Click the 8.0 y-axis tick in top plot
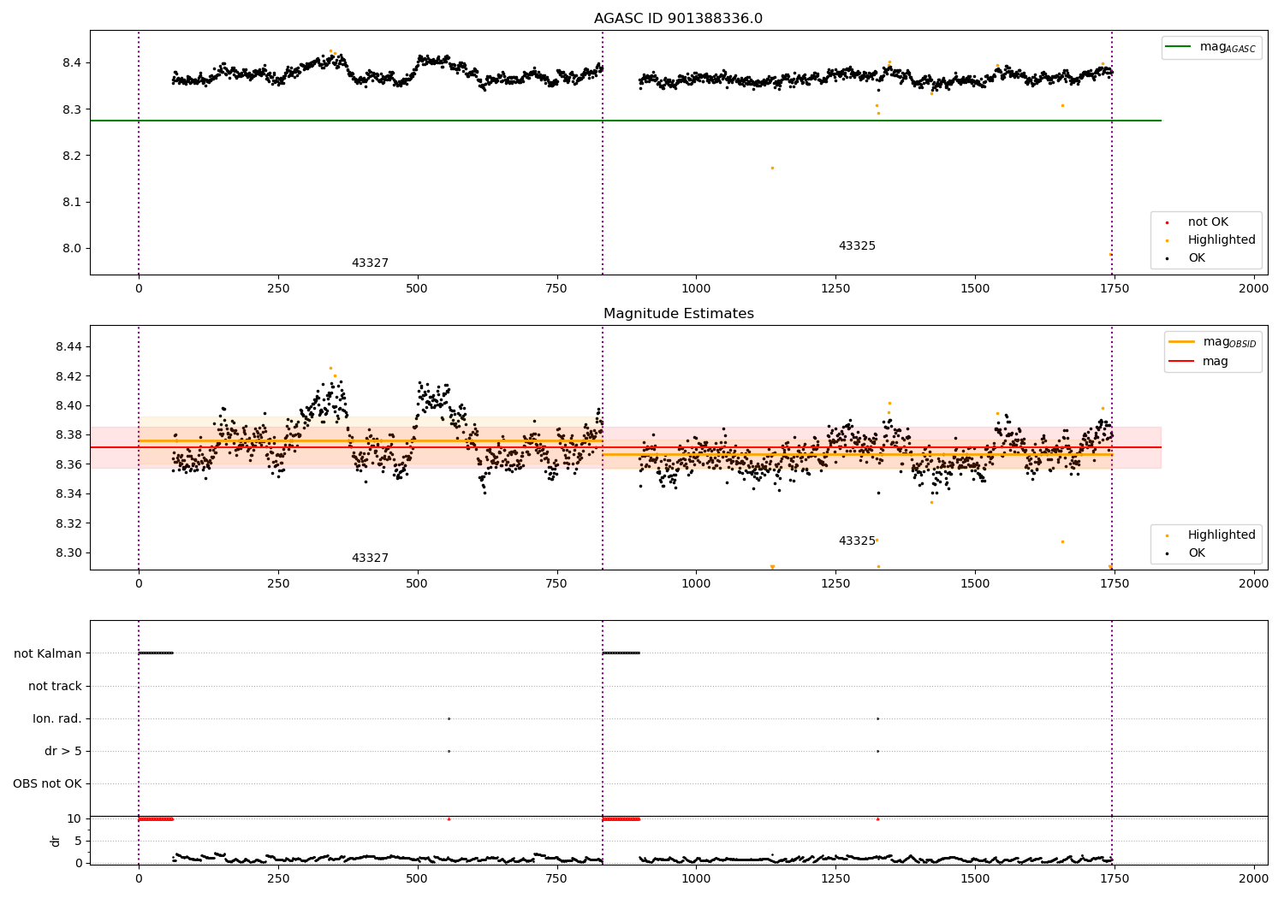 click(x=72, y=249)
